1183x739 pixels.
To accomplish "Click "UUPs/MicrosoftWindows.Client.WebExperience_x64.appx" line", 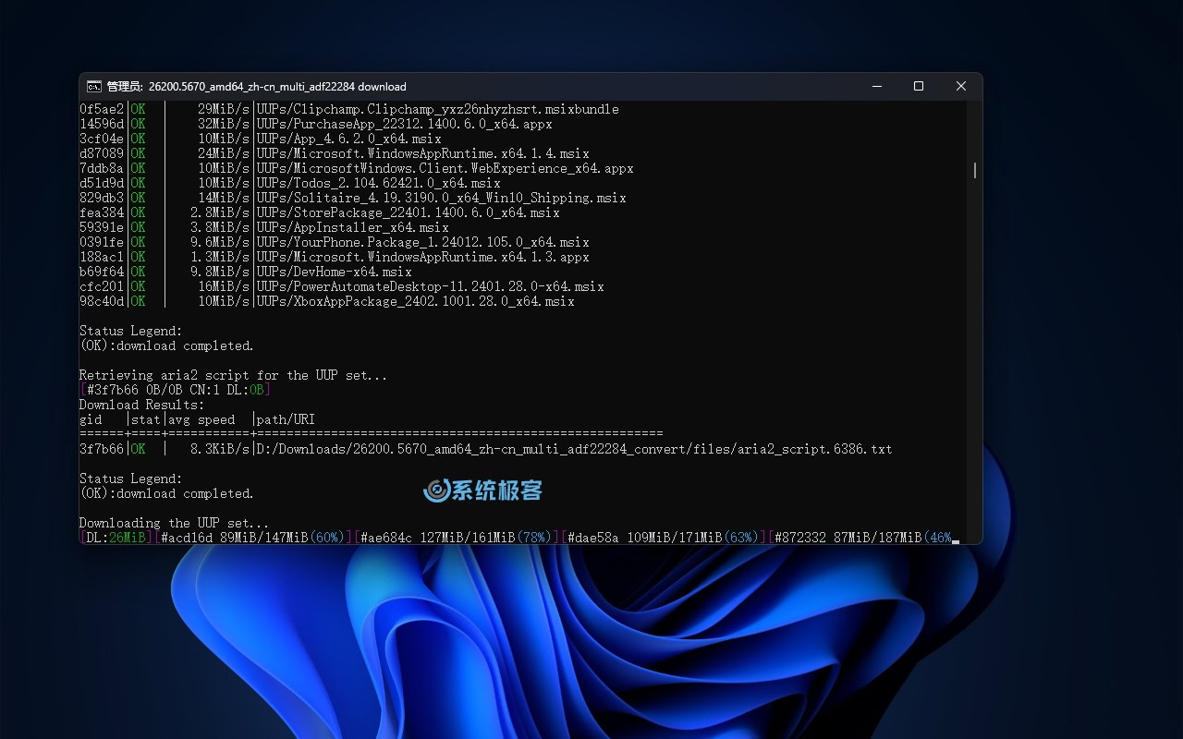I will [445, 168].
